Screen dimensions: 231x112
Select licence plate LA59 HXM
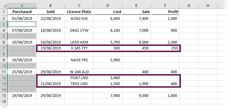point(79,42)
